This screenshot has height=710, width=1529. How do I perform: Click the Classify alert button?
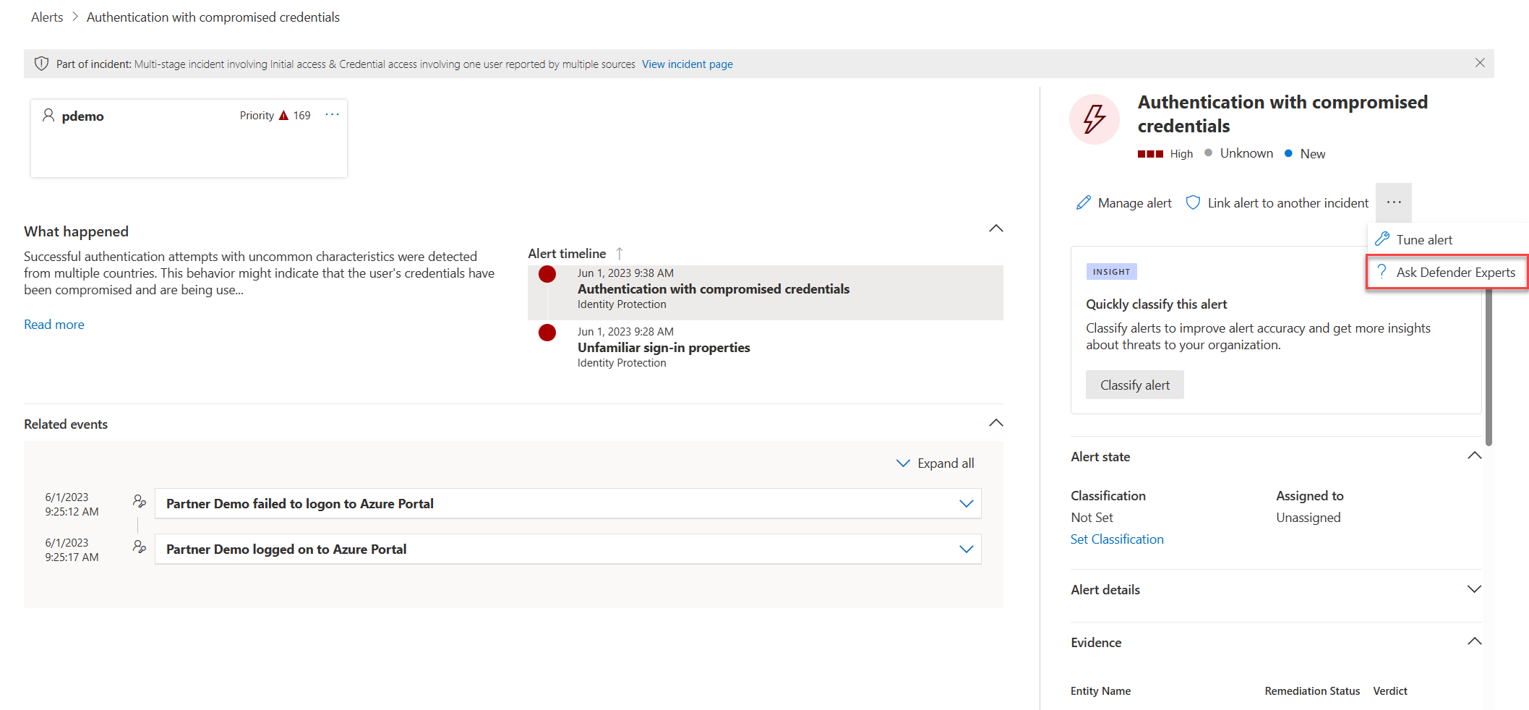[x=1134, y=385]
